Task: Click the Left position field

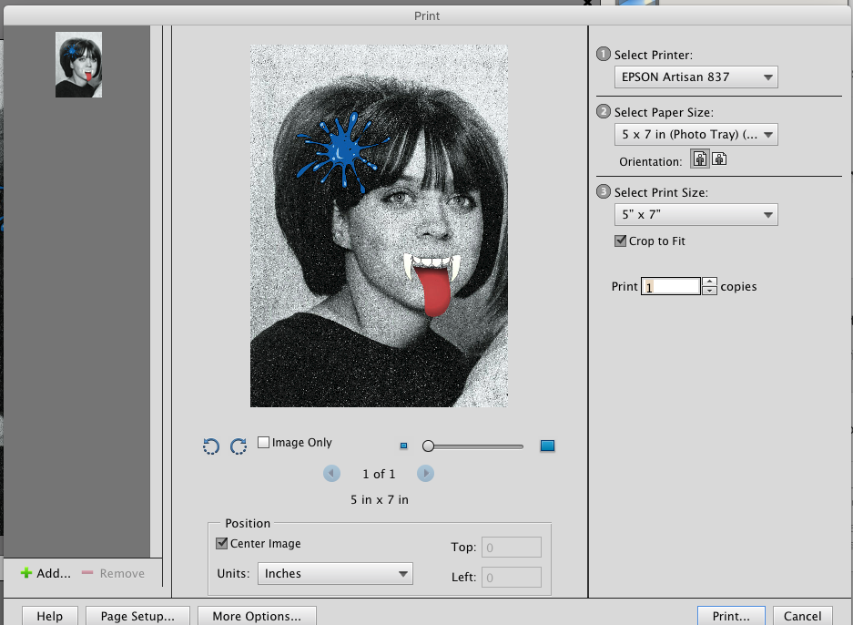Action: [x=512, y=577]
